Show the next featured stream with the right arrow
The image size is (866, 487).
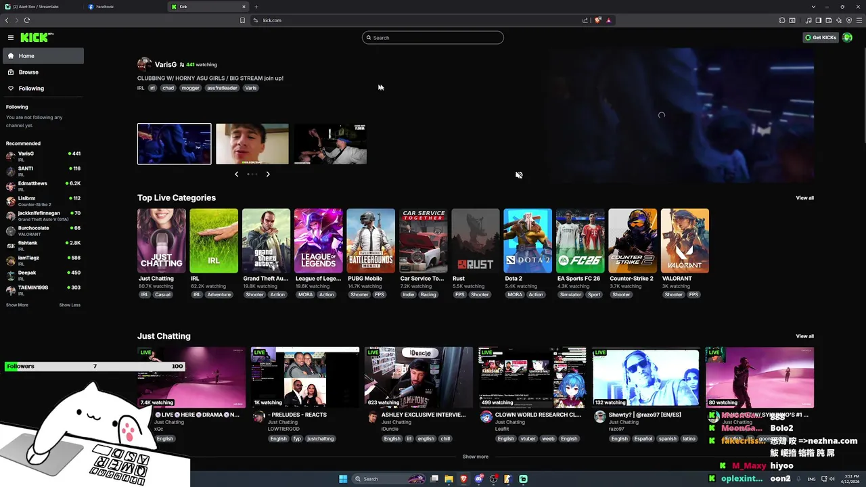[268, 175]
